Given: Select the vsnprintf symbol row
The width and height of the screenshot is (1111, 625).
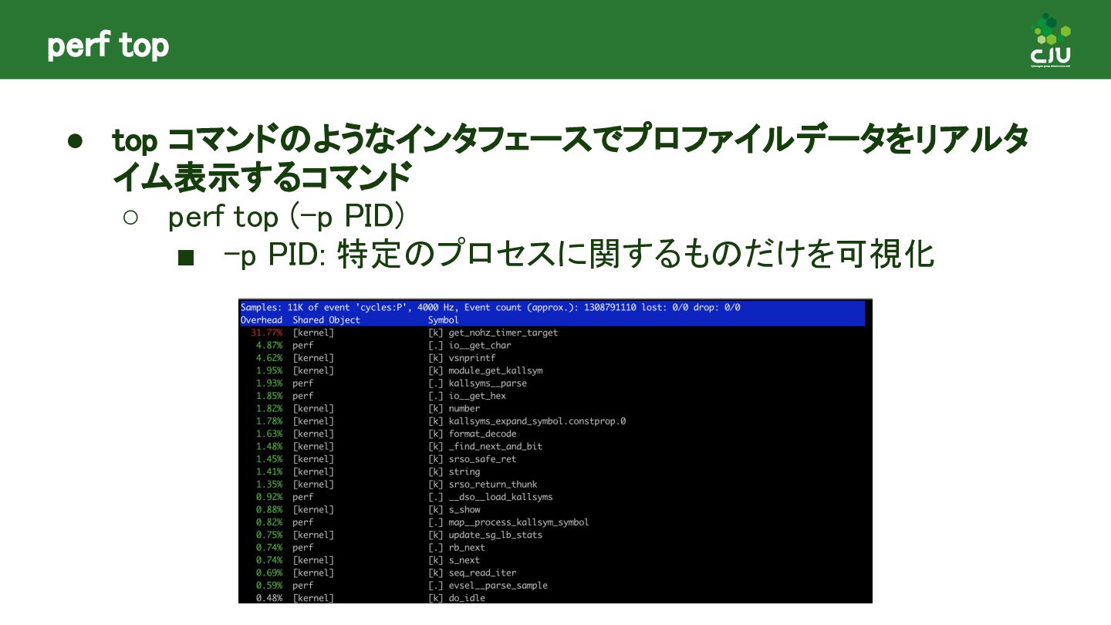Looking at the screenshot, I should pyautogui.click(x=472, y=358).
